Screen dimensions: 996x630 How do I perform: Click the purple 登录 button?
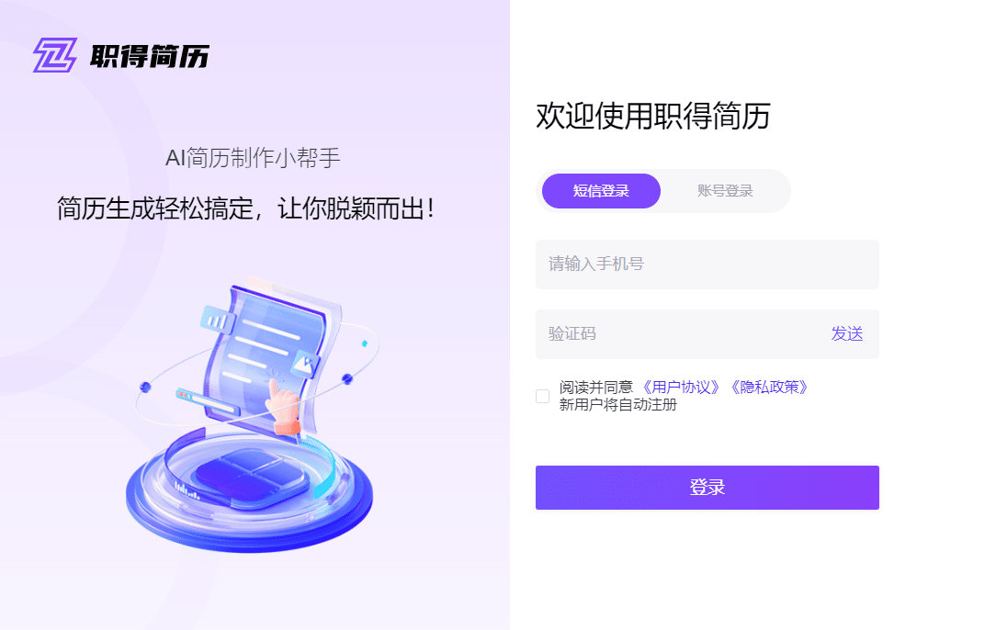(x=707, y=488)
